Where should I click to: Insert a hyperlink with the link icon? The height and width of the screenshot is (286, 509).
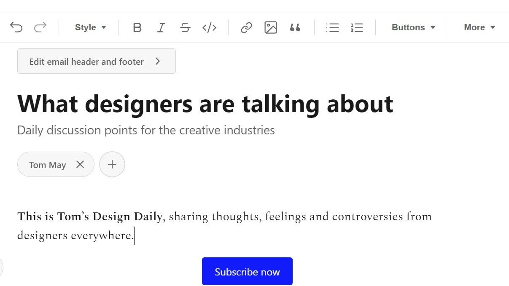(x=246, y=28)
